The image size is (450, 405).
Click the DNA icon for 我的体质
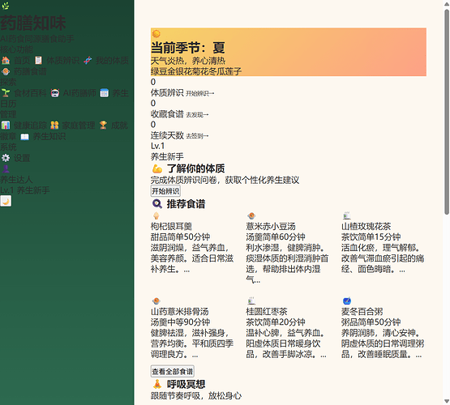[x=88, y=61]
